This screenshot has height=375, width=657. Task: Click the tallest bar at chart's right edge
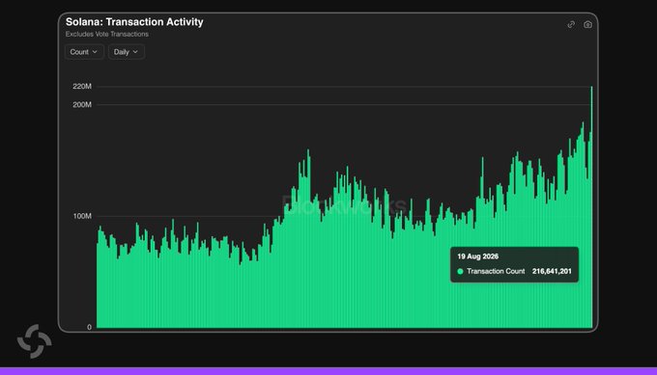(591, 207)
